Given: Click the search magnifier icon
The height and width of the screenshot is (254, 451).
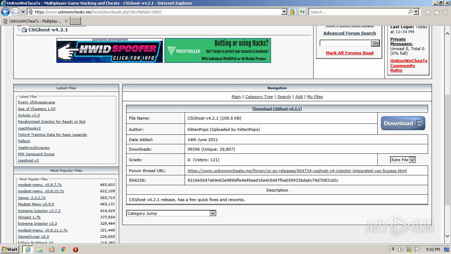Looking at the screenshot, I should point(410,12).
